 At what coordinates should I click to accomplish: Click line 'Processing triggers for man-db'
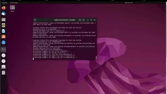tap(50, 53)
